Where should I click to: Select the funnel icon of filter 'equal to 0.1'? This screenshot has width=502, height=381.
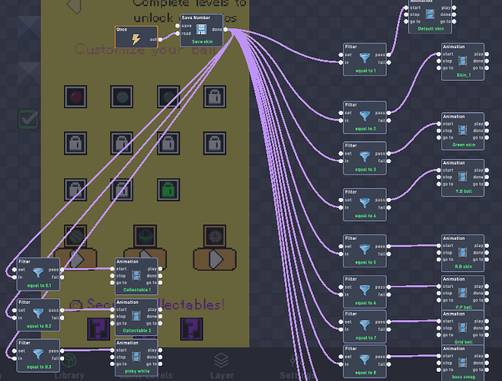[38, 273]
